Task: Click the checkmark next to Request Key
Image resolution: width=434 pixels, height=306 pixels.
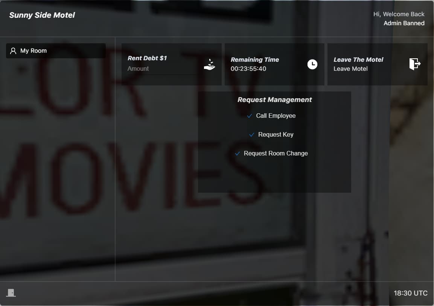Action: point(251,135)
